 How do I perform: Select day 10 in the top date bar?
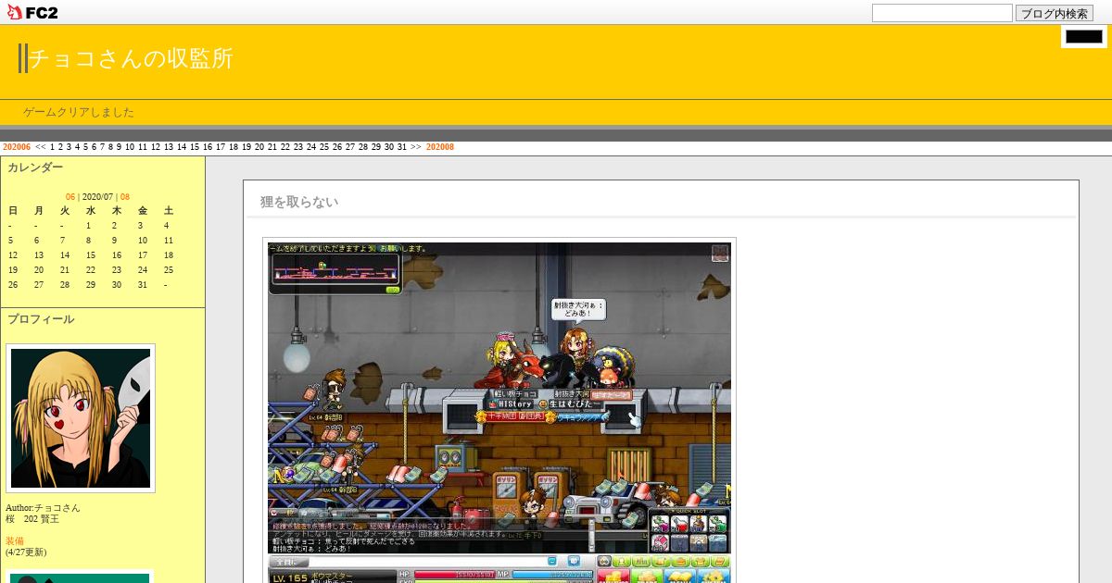pos(130,147)
